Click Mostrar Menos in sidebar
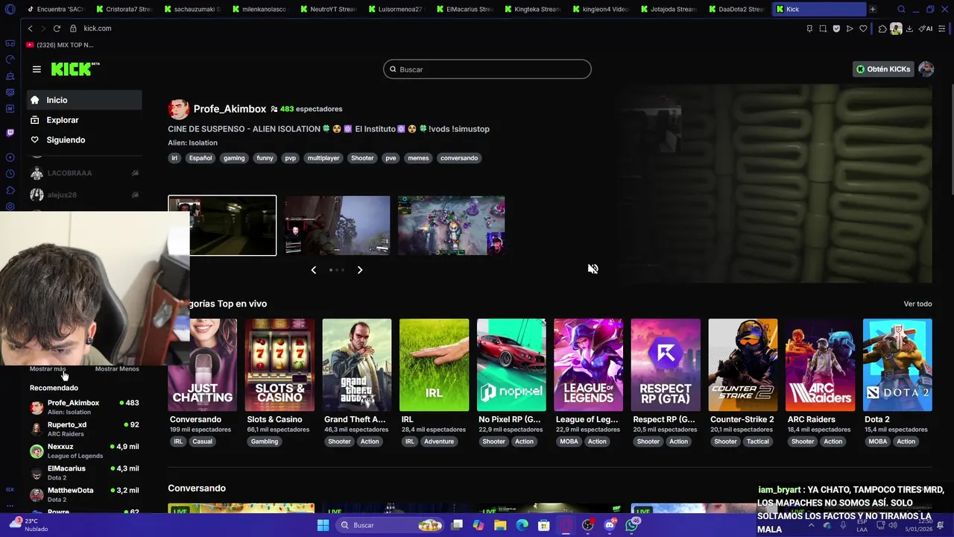Screen dimensions: 954x537 (117, 368)
